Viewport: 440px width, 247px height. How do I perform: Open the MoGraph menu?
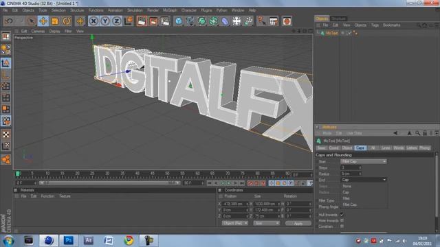170,10
